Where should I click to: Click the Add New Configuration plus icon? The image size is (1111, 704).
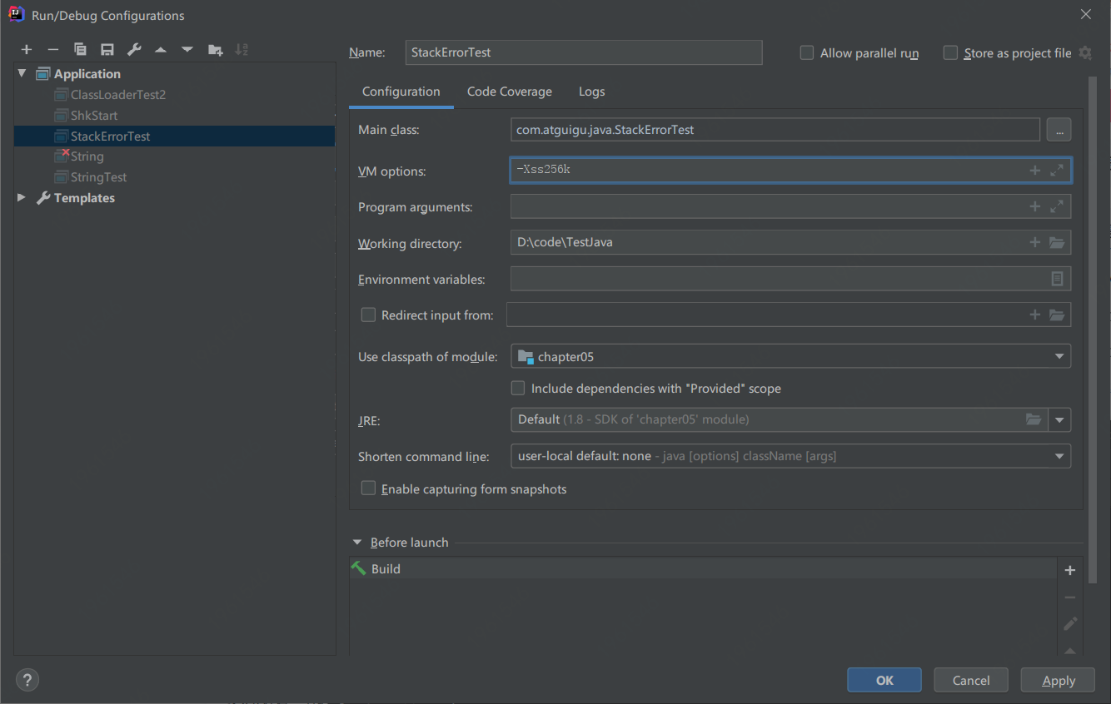[27, 50]
